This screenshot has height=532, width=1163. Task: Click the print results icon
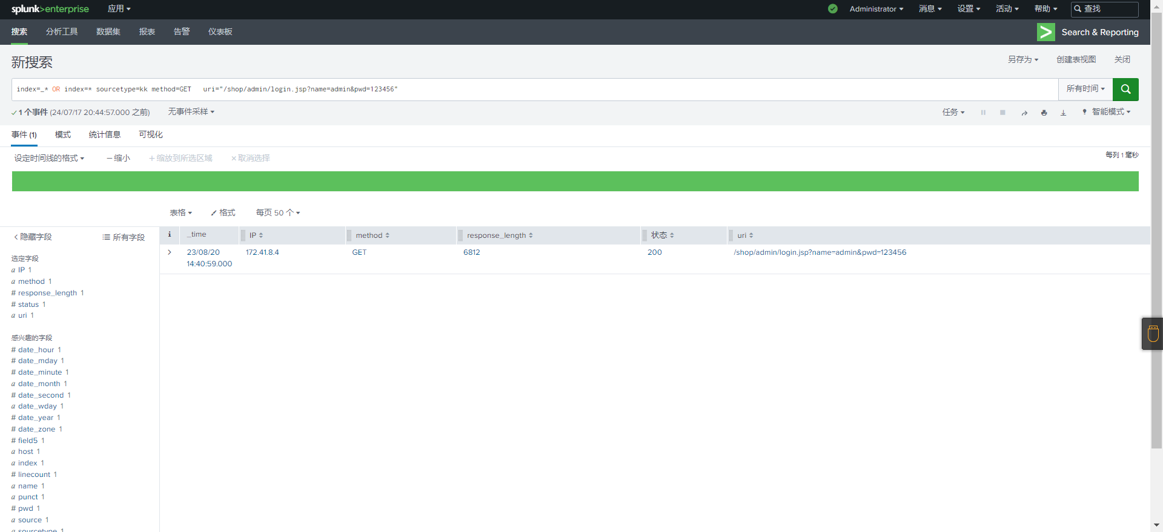coord(1044,113)
